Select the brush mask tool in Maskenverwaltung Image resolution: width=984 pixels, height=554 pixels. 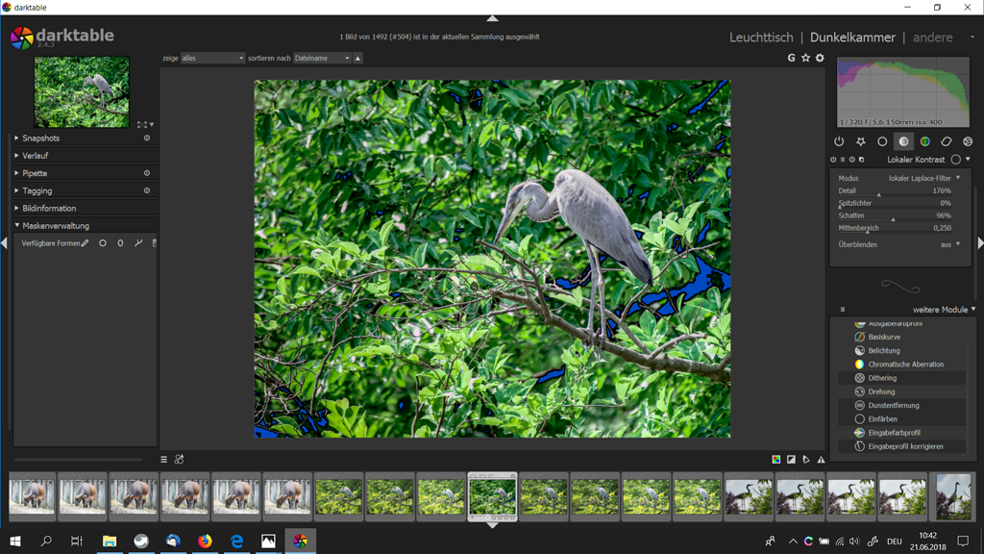(x=86, y=242)
